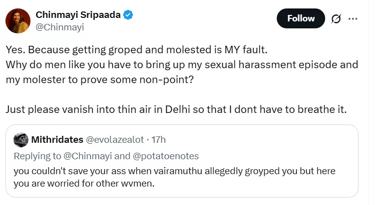This screenshot has width=378, height=205.
Task: Click the blue verified badge
Action: [x=129, y=15]
